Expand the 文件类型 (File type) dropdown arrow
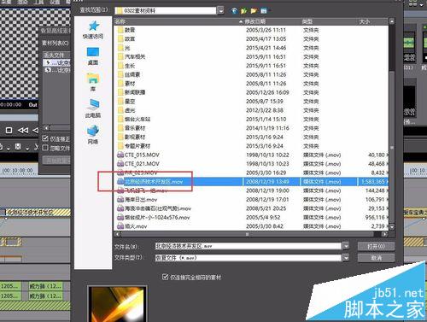Screen dimensions: 427x322 [346, 258]
